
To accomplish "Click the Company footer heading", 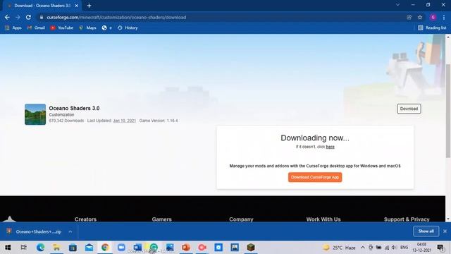I will click(241, 219).
